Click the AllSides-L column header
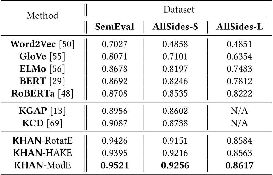Image resolution: width=273 pixels, height=175 pixels. pyautogui.click(x=240, y=27)
